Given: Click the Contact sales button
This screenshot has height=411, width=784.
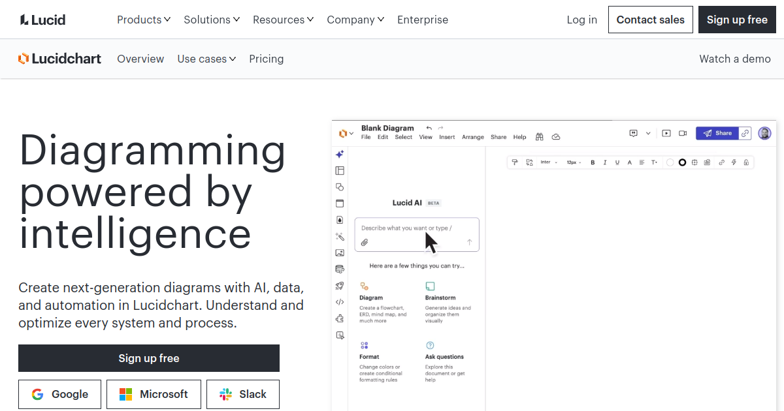Looking at the screenshot, I should pyautogui.click(x=651, y=20).
